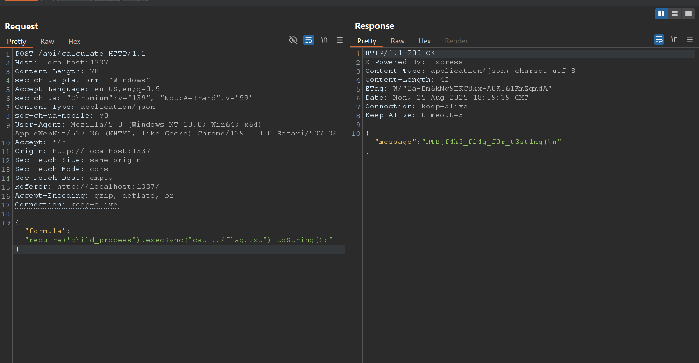This screenshot has height=363, width=699.
Task: Click the require('child_process').execSync payload string
Action: point(179,240)
